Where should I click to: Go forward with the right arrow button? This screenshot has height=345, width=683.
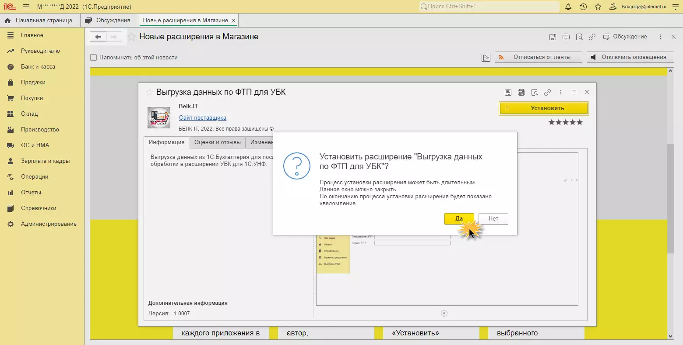(x=114, y=37)
